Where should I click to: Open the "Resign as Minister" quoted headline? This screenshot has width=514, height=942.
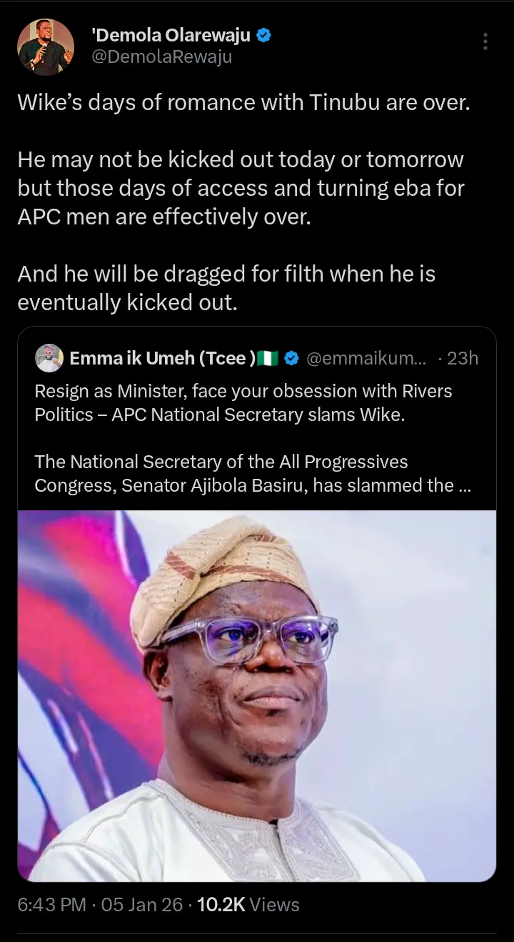pyautogui.click(x=243, y=402)
